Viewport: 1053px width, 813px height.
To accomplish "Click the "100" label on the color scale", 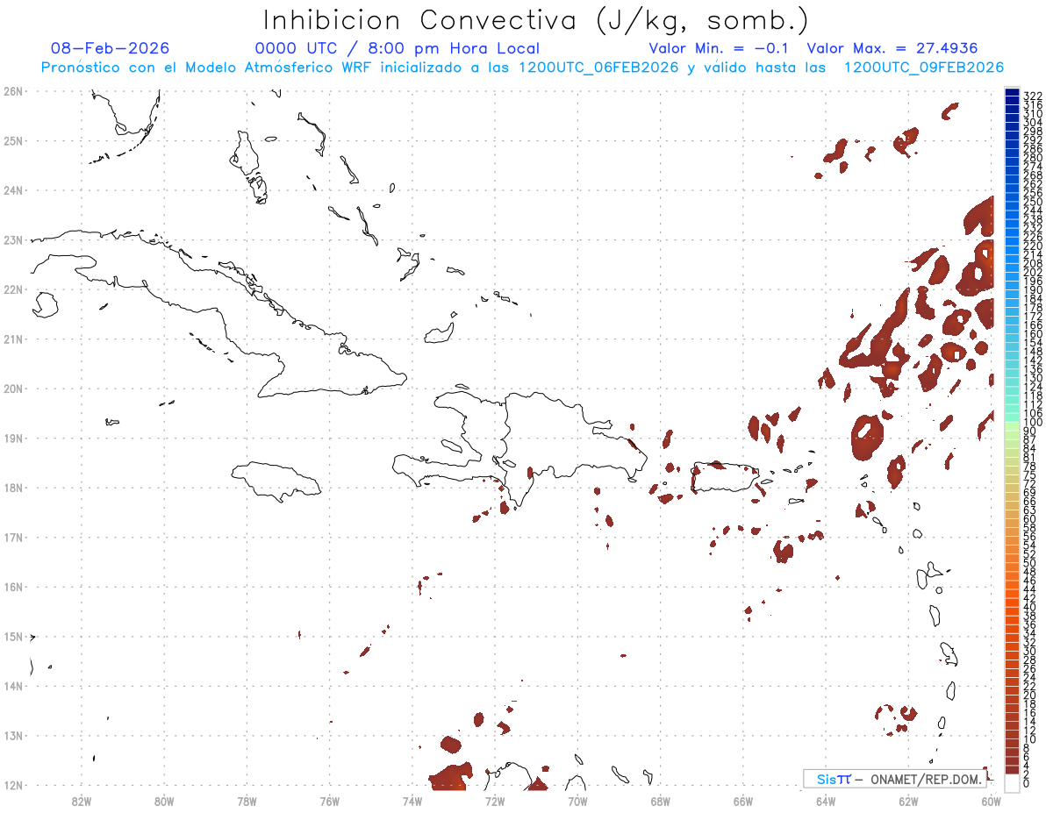I will [x=1033, y=424].
